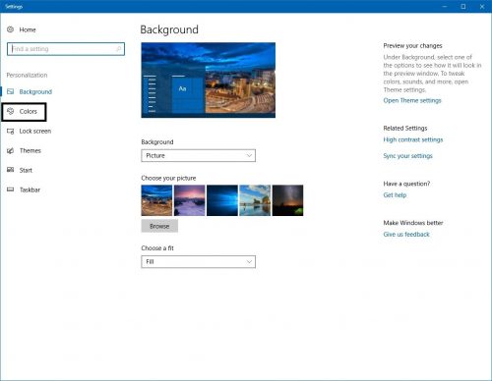Click the Browse button

[159, 226]
